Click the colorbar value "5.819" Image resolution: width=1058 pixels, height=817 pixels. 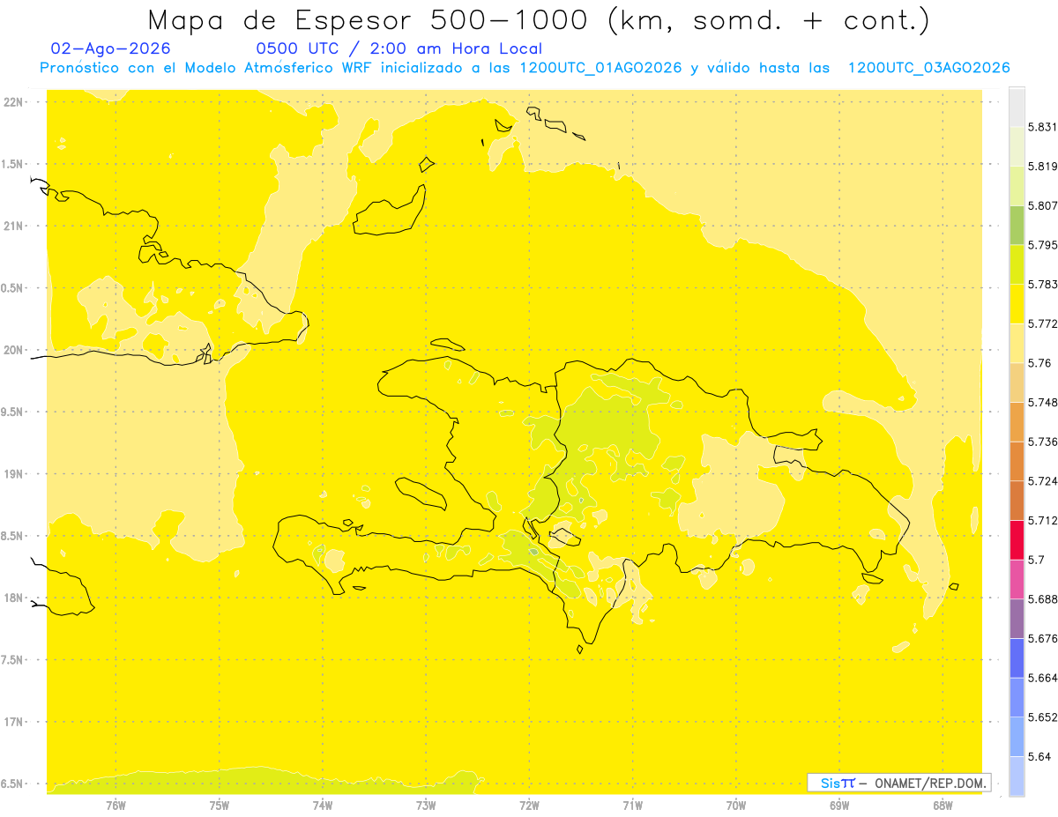[1043, 167]
